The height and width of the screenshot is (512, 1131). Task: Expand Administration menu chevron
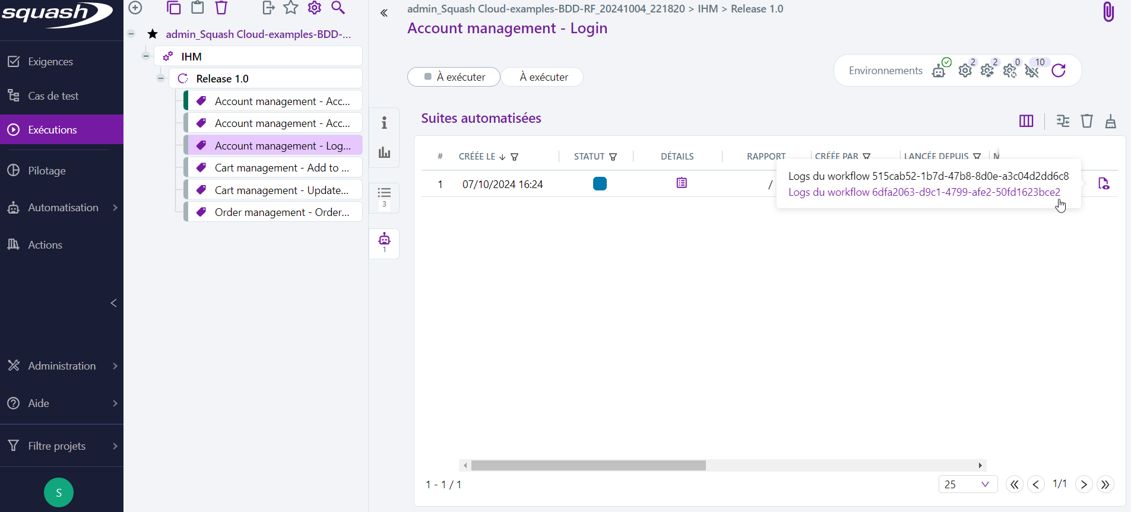[x=115, y=366]
